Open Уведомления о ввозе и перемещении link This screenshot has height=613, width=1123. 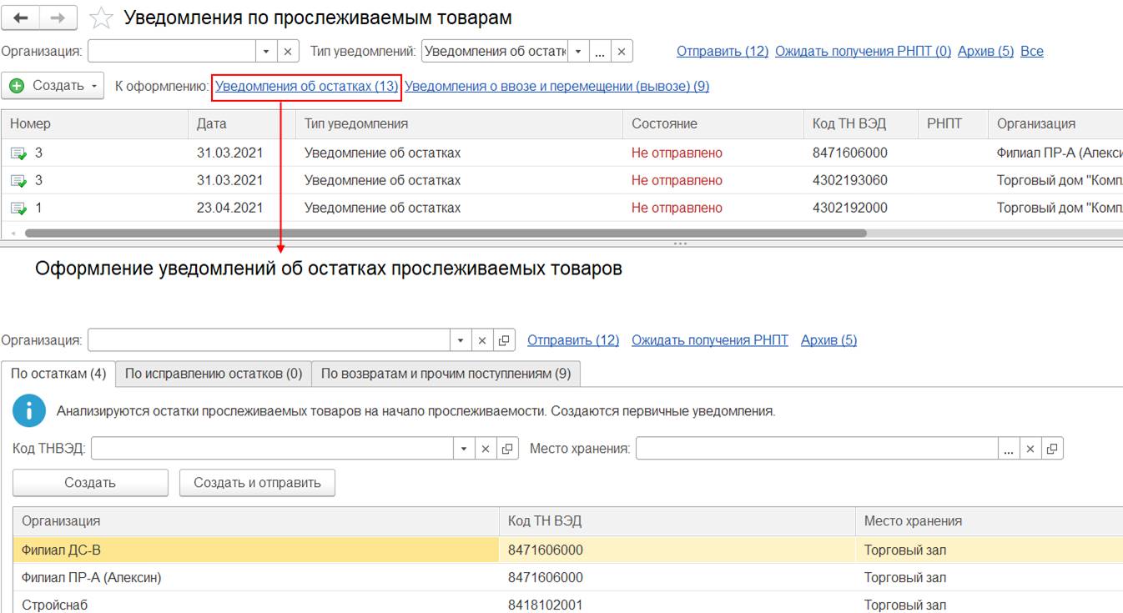[x=556, y=86]
